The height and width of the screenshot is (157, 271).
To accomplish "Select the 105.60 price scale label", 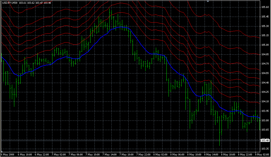I will (265, 7).
